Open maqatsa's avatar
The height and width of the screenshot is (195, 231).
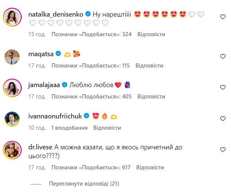pos(12,57)
